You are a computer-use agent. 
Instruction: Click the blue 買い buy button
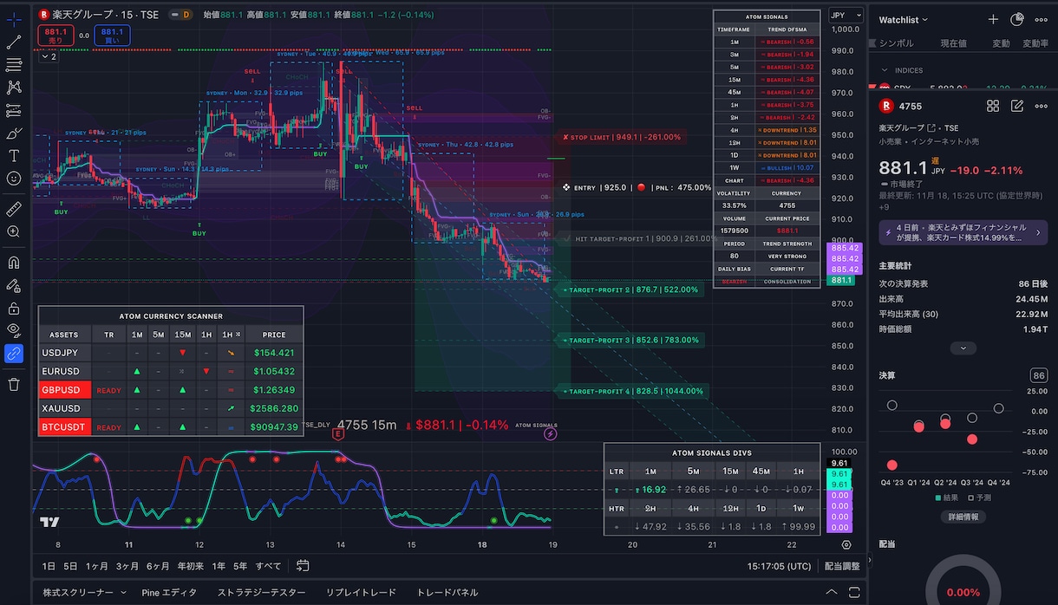click(112, 36)
